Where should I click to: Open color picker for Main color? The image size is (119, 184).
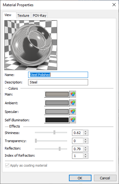tap(73, 94)
